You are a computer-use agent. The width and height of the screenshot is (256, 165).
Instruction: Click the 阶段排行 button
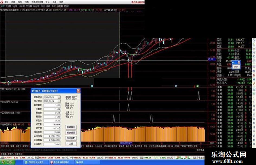[x=71, y=127]
